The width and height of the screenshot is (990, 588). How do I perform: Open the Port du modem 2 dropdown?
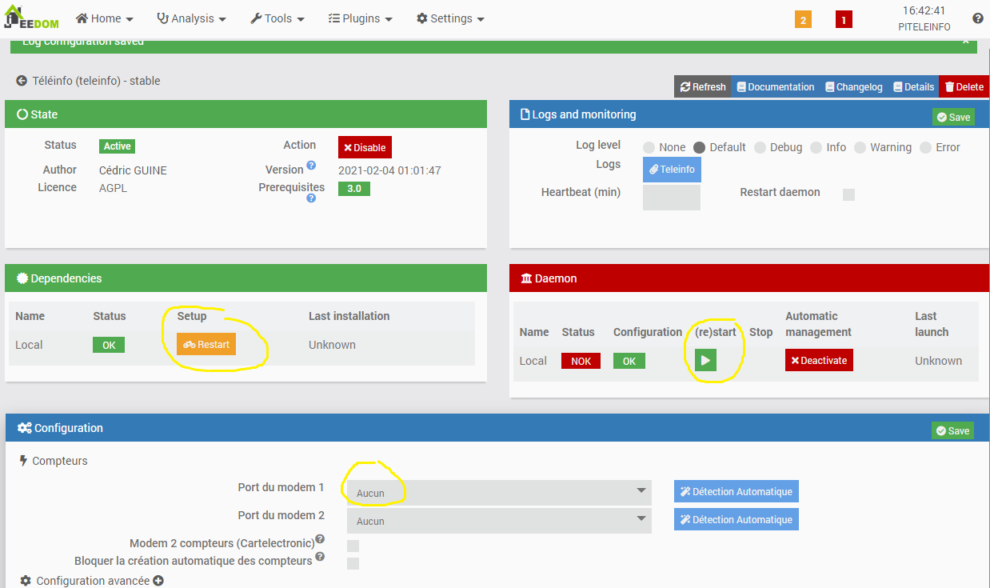pos(499,521)
